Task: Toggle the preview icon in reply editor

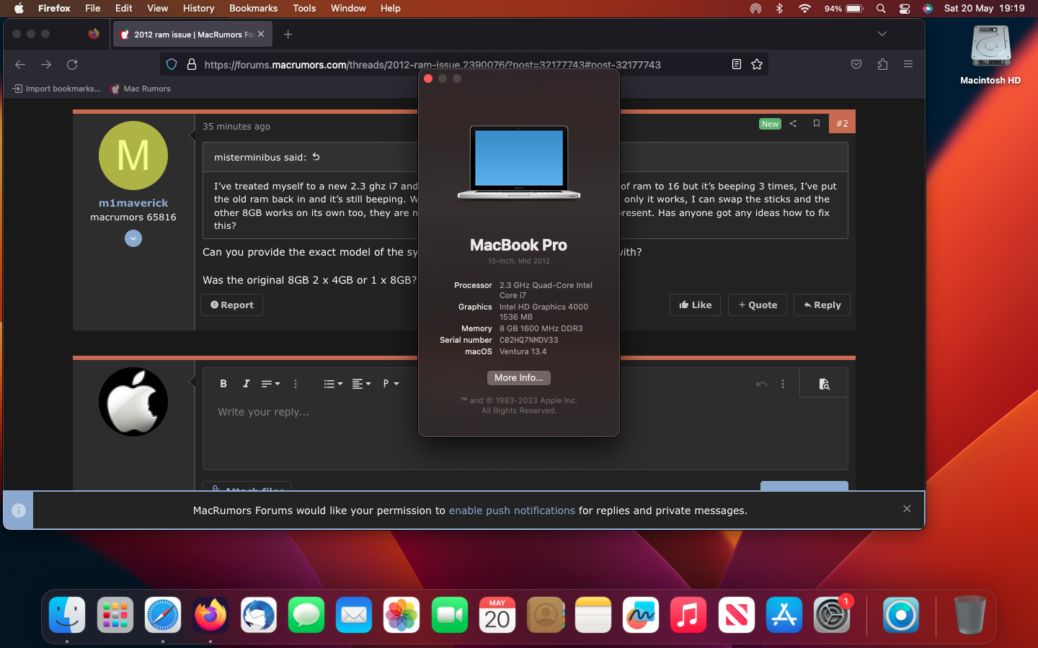Action: coord(824,384)
